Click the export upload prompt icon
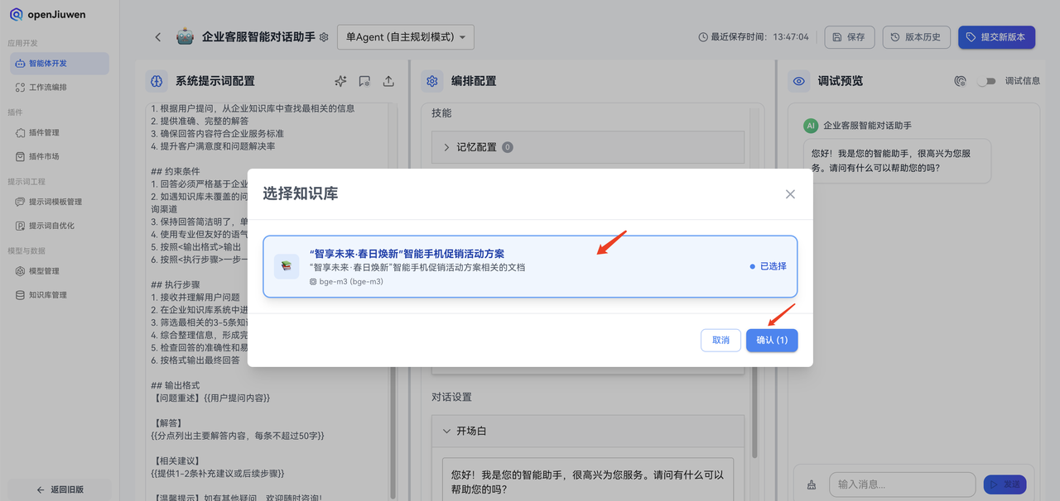 [x=388, y=81]
